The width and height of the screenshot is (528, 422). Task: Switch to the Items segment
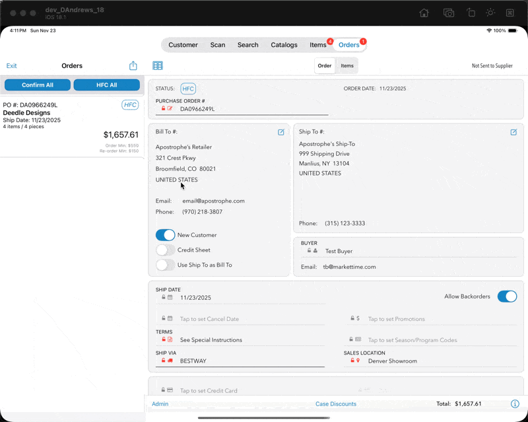[x=347, y=66]
